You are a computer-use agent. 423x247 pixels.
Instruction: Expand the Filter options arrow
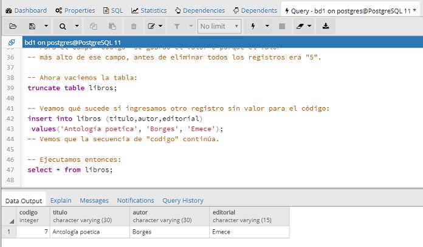tap(191, 26)
